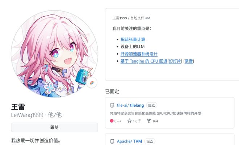Open the pink-haired profile avatar image
The image size is (239, 145).
(x=54, y=54)
